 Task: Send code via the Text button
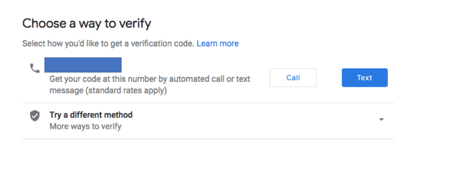(364, 78)
